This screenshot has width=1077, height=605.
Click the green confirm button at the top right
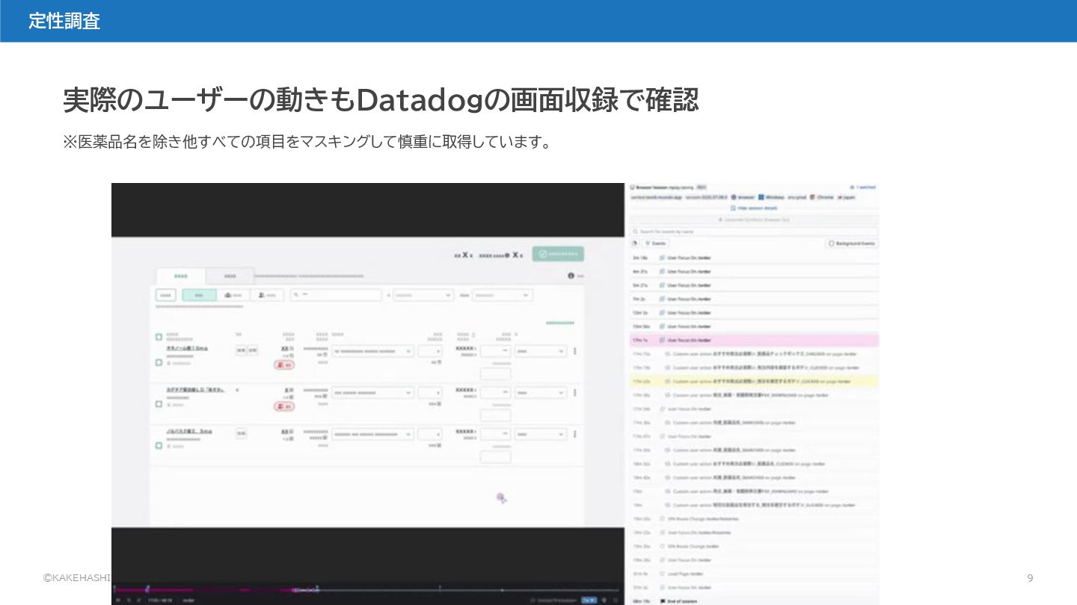coord(558,254)
